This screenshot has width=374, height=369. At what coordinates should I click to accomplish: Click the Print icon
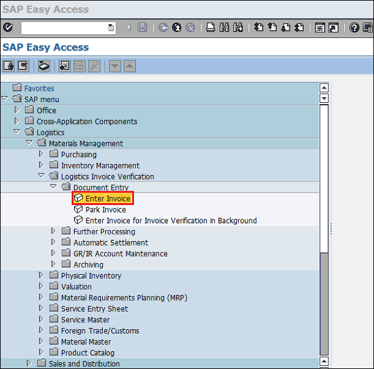tap(211, 27)
